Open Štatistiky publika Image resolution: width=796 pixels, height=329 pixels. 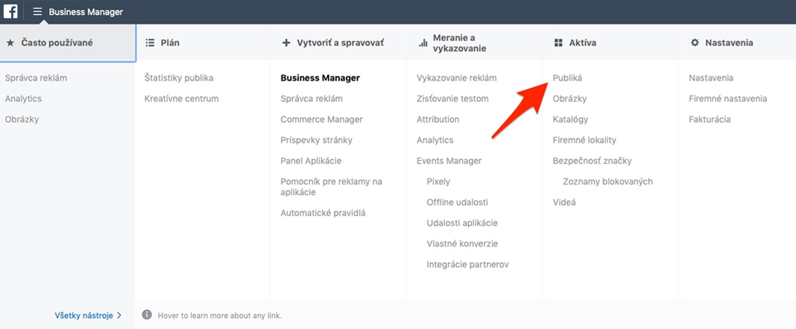coord(179,78)
